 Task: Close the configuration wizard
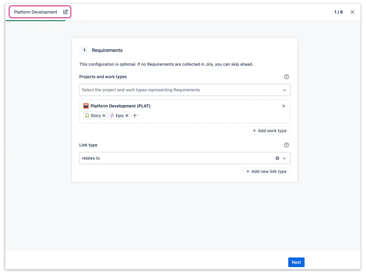pos(353,12)
